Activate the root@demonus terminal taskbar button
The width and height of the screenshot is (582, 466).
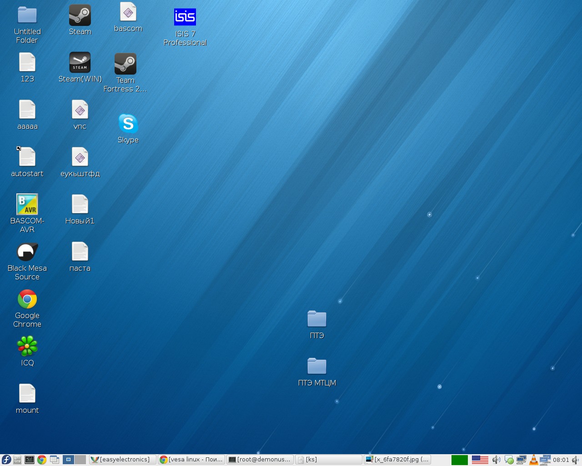[260, 460]
